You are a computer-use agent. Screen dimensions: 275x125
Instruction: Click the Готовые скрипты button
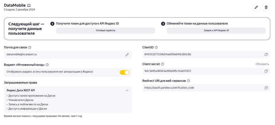pyautogui.click(x=106, y=31)
